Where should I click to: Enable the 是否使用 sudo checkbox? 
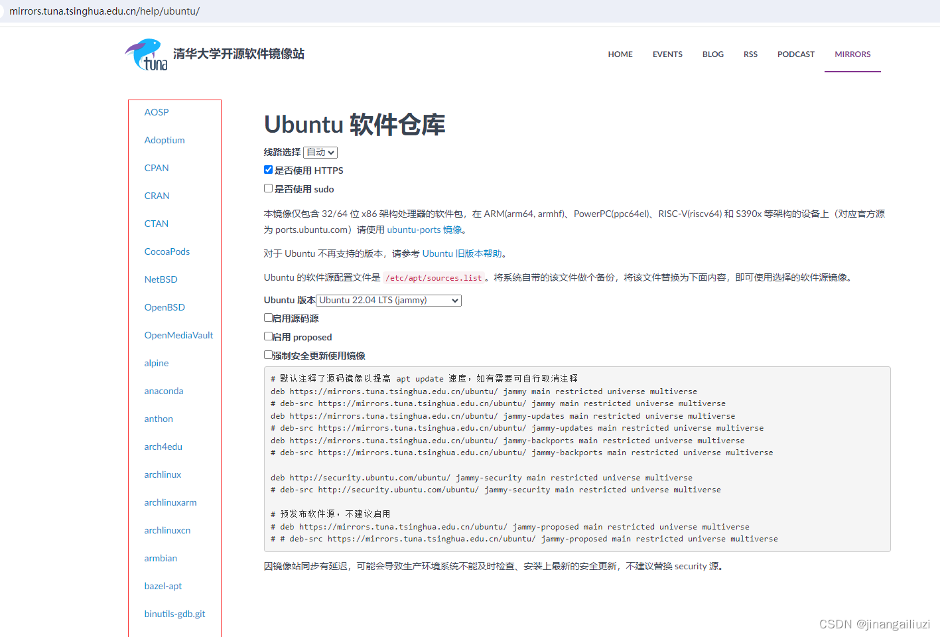268,188
